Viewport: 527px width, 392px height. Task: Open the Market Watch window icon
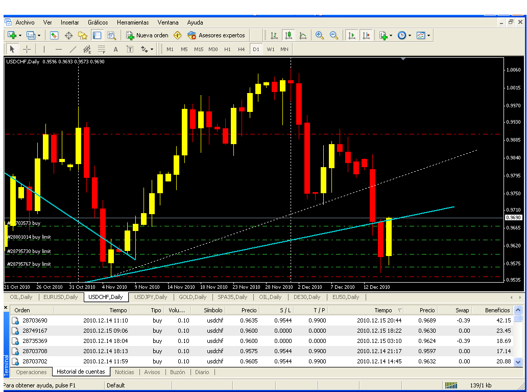click(x=54, y=35)
